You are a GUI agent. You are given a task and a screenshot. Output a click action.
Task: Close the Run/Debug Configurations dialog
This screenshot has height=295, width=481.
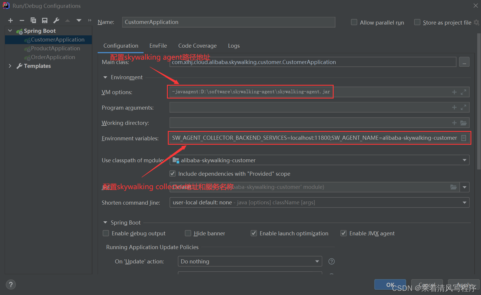[x=476, y=6]
